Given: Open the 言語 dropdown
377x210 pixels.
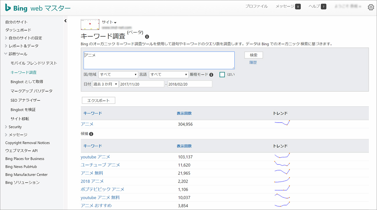Looking at the screenshot, I should coord(169,75).
